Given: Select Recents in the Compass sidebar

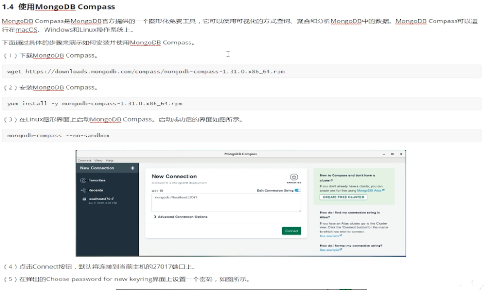Looking at the screenshot, I should point(96,190).
